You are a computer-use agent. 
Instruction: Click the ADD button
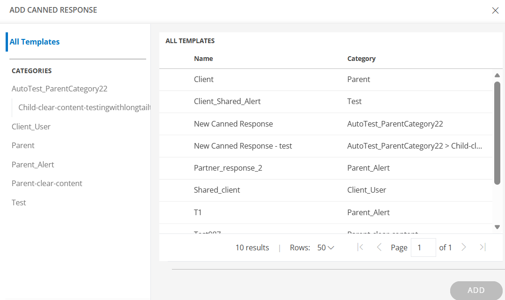pos(476,290)
